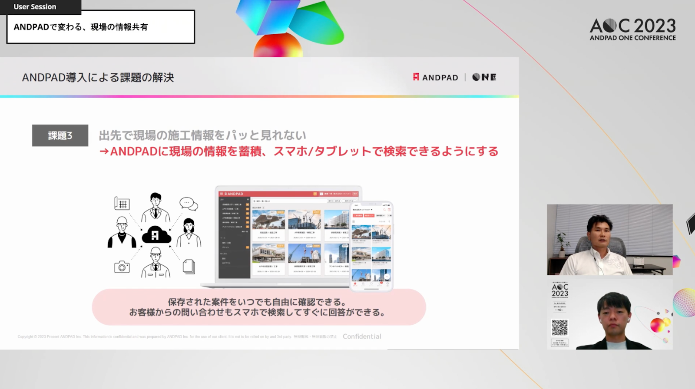Click the ONE logo on the slide header
The height and width of the screenshot is (389, 695).
coord(484,77)
